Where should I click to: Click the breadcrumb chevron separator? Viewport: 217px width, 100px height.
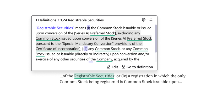click(58, 20)
